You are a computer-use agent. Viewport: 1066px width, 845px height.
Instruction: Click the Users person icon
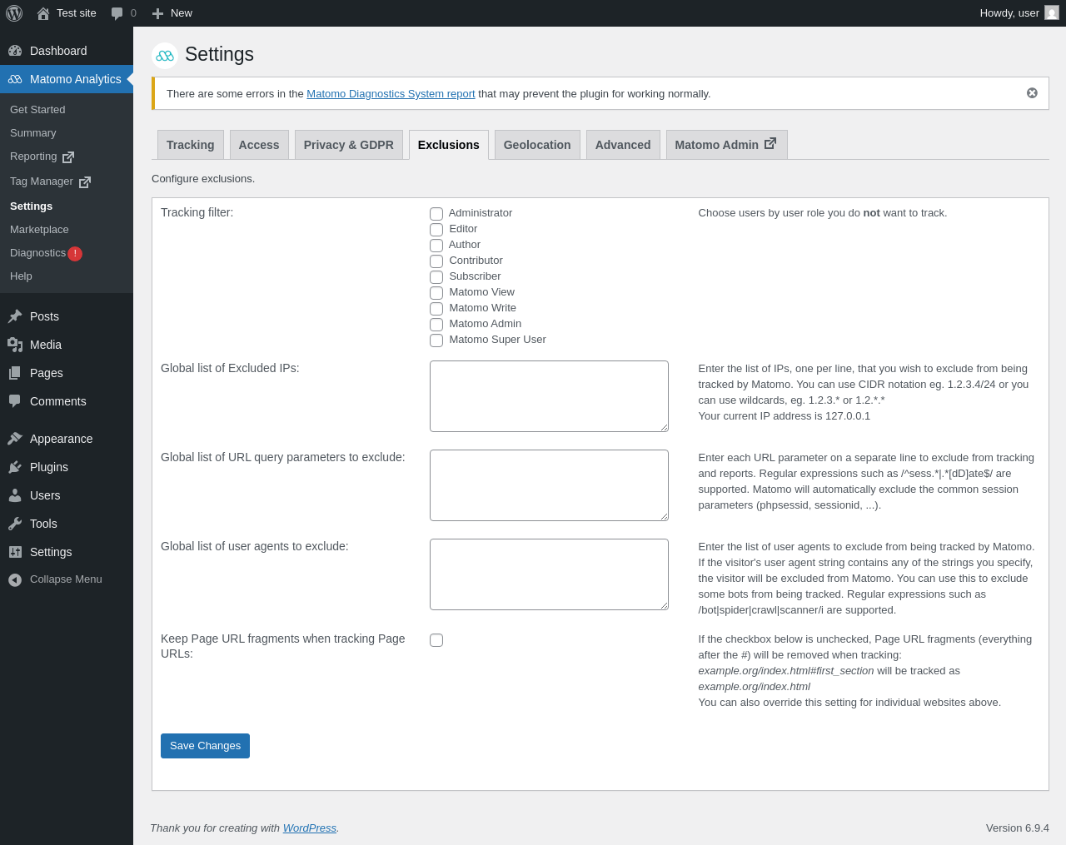(15, 495)
